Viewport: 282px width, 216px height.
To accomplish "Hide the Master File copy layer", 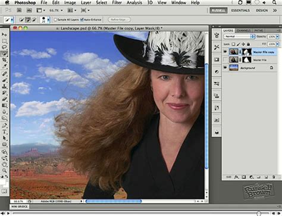I will pyautogui.click(x=225, y=52).
